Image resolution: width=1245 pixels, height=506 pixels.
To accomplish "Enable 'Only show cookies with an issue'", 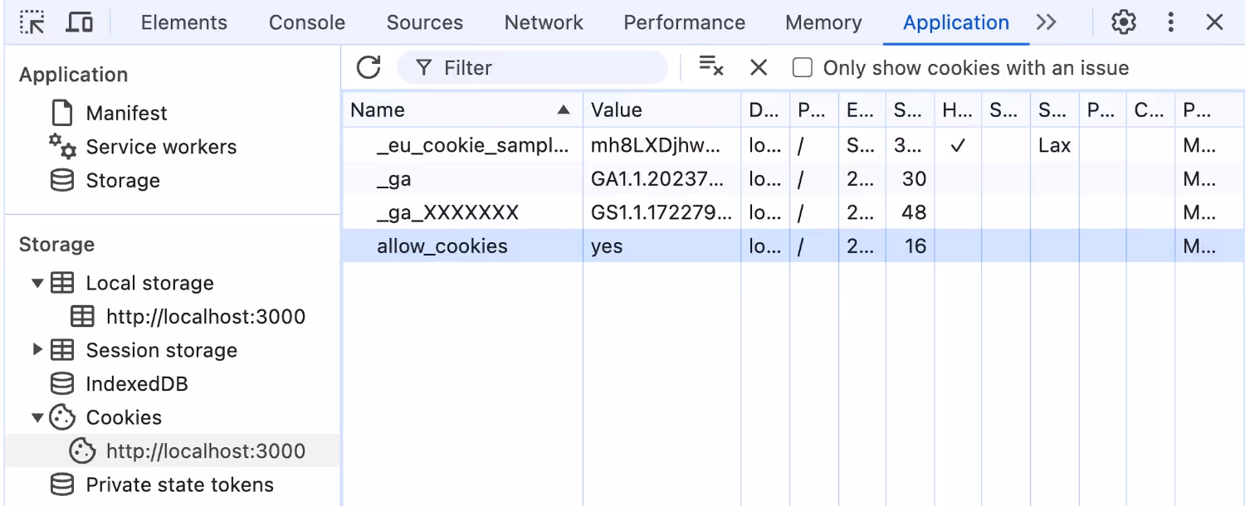I will (x=803, y=68).
